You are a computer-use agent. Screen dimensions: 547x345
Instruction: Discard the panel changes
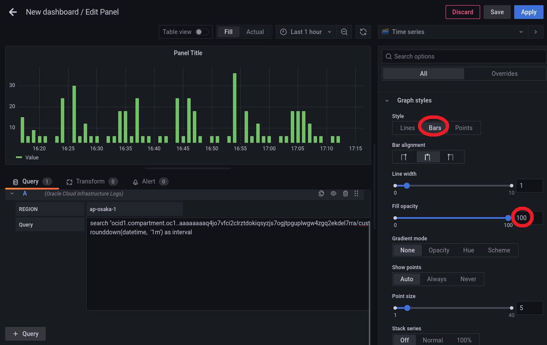462,12
